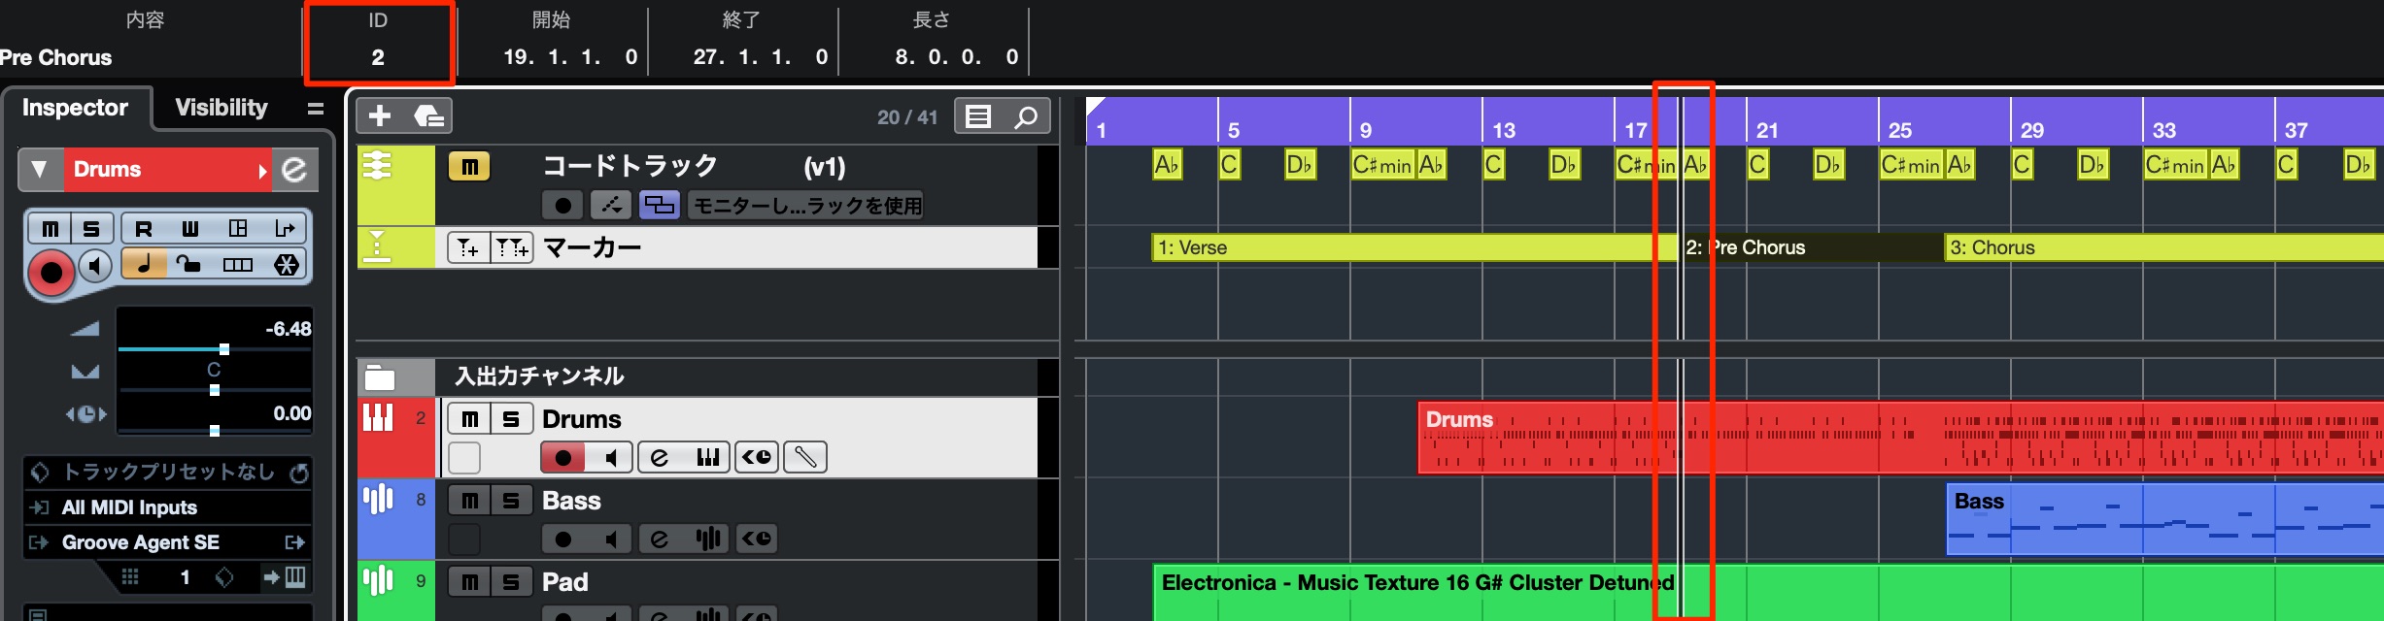Click Drums instrument track piano icon

coord(378,418)
